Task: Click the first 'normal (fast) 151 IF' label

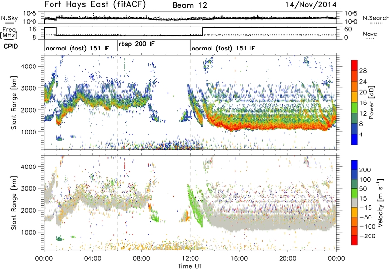Action: (77, 48)
